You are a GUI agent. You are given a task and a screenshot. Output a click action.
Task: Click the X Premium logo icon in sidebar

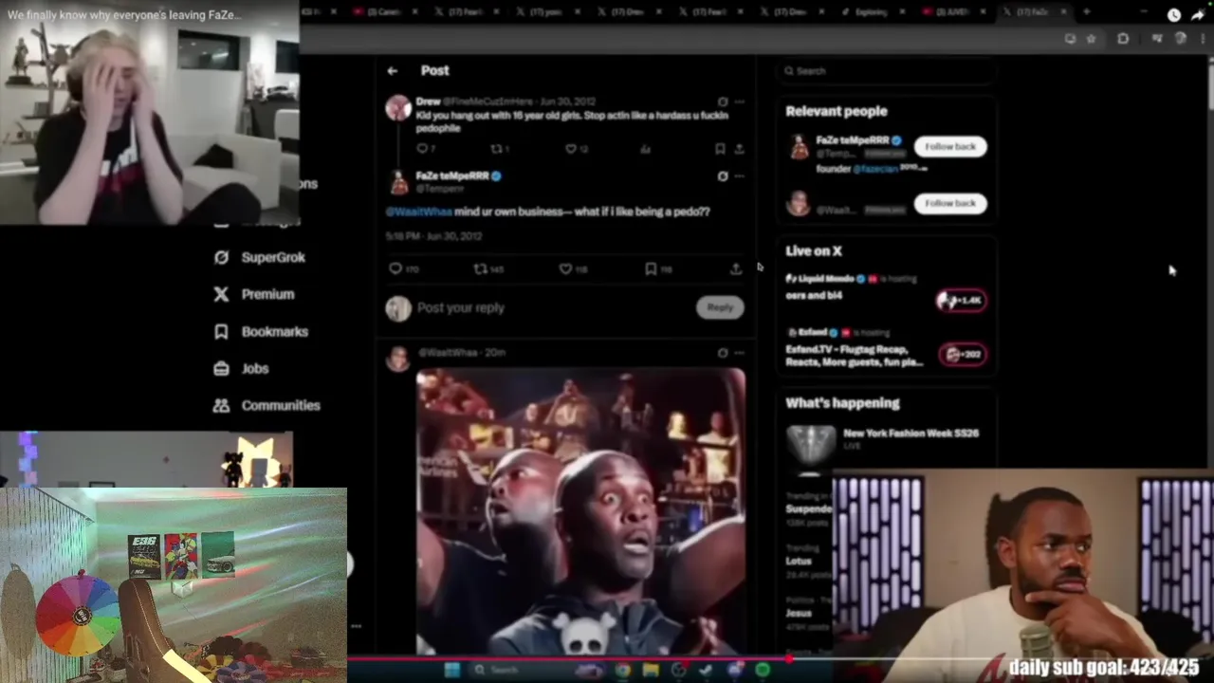point(221,294)
